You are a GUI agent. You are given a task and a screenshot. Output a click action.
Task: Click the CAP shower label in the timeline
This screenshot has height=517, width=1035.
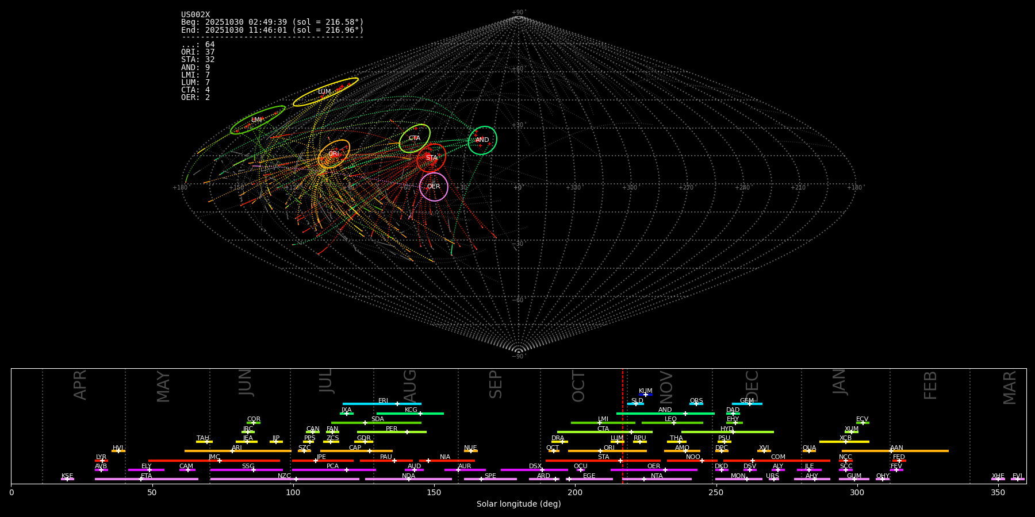tap(355, 448)
